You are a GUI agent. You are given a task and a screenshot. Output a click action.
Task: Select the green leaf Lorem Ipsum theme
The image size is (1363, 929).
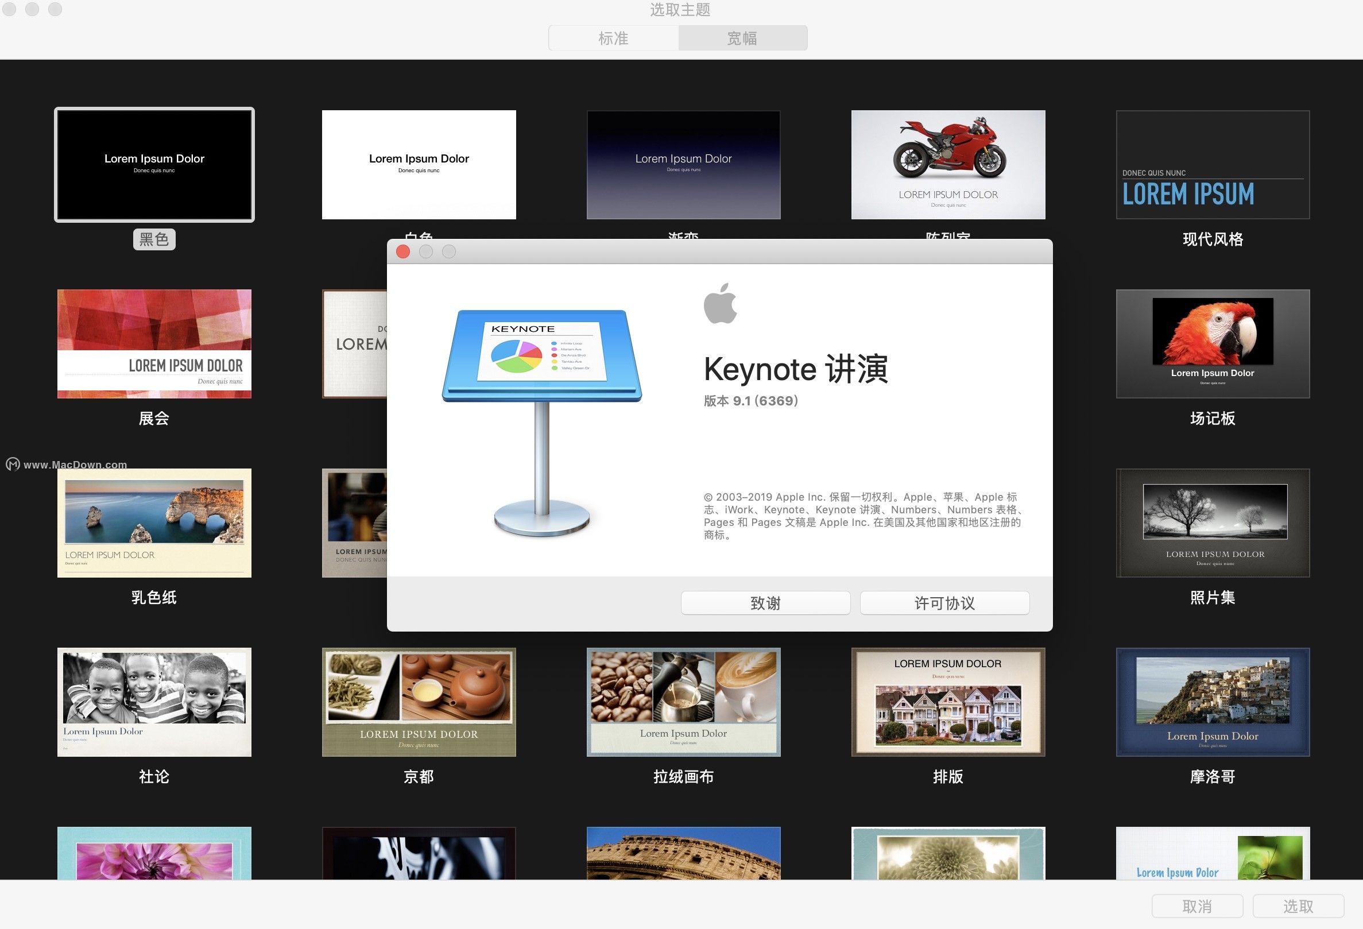point(1213,853)
